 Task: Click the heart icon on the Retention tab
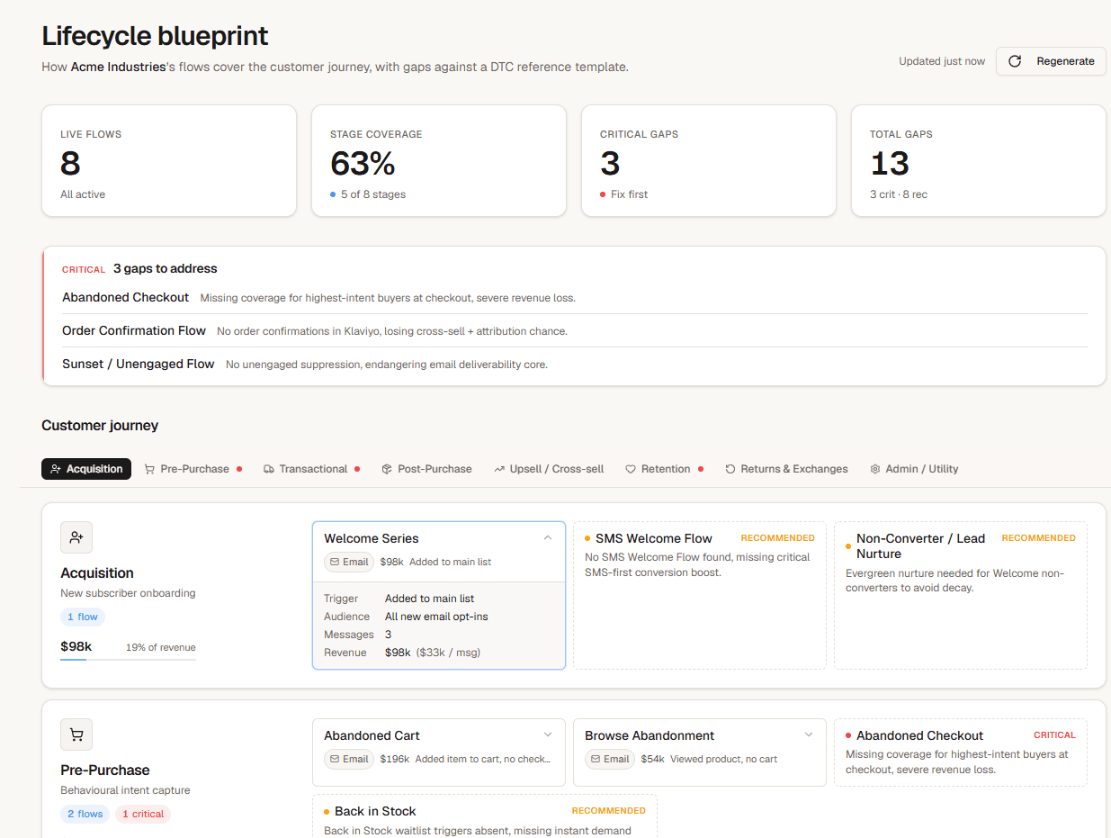631,469
